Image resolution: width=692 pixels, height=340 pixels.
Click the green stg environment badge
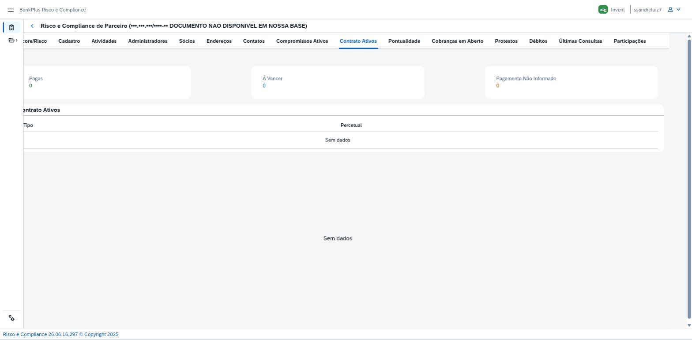coord(603,10)
